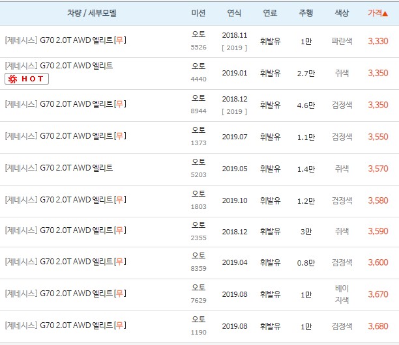This screenshot has width=399, height=345.
Task: Click the price 3,580
Action: click(378, 200)
